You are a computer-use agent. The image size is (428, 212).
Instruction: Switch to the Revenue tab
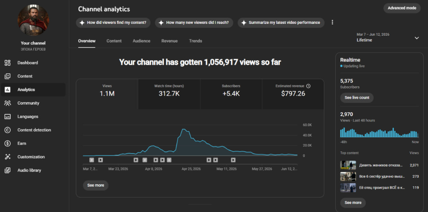pos(170,41)
